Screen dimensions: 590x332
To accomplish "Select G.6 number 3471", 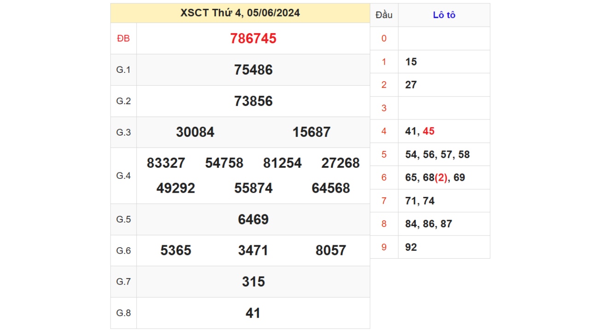I will 253,251.
